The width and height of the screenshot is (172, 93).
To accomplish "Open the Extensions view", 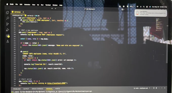I will point(8,36).
